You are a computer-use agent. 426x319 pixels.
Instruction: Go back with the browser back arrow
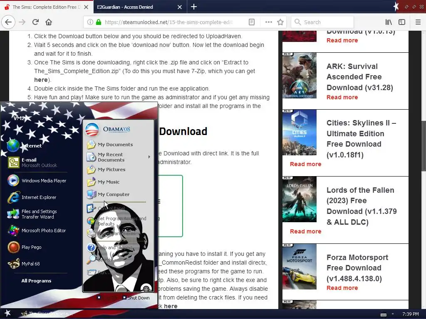(x=8, y=22)
